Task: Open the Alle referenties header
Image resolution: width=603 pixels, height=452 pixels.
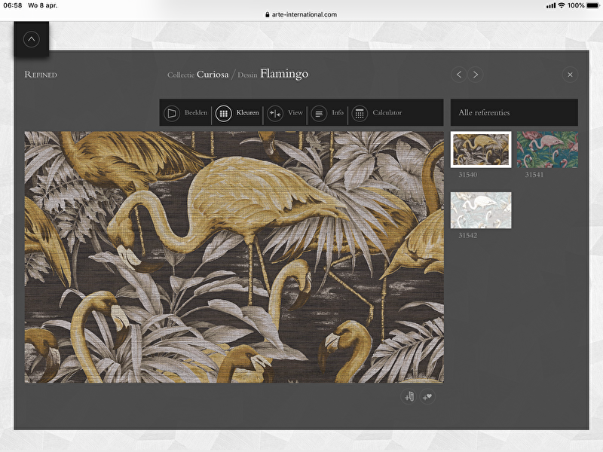Action: click(x=514, y=112)
